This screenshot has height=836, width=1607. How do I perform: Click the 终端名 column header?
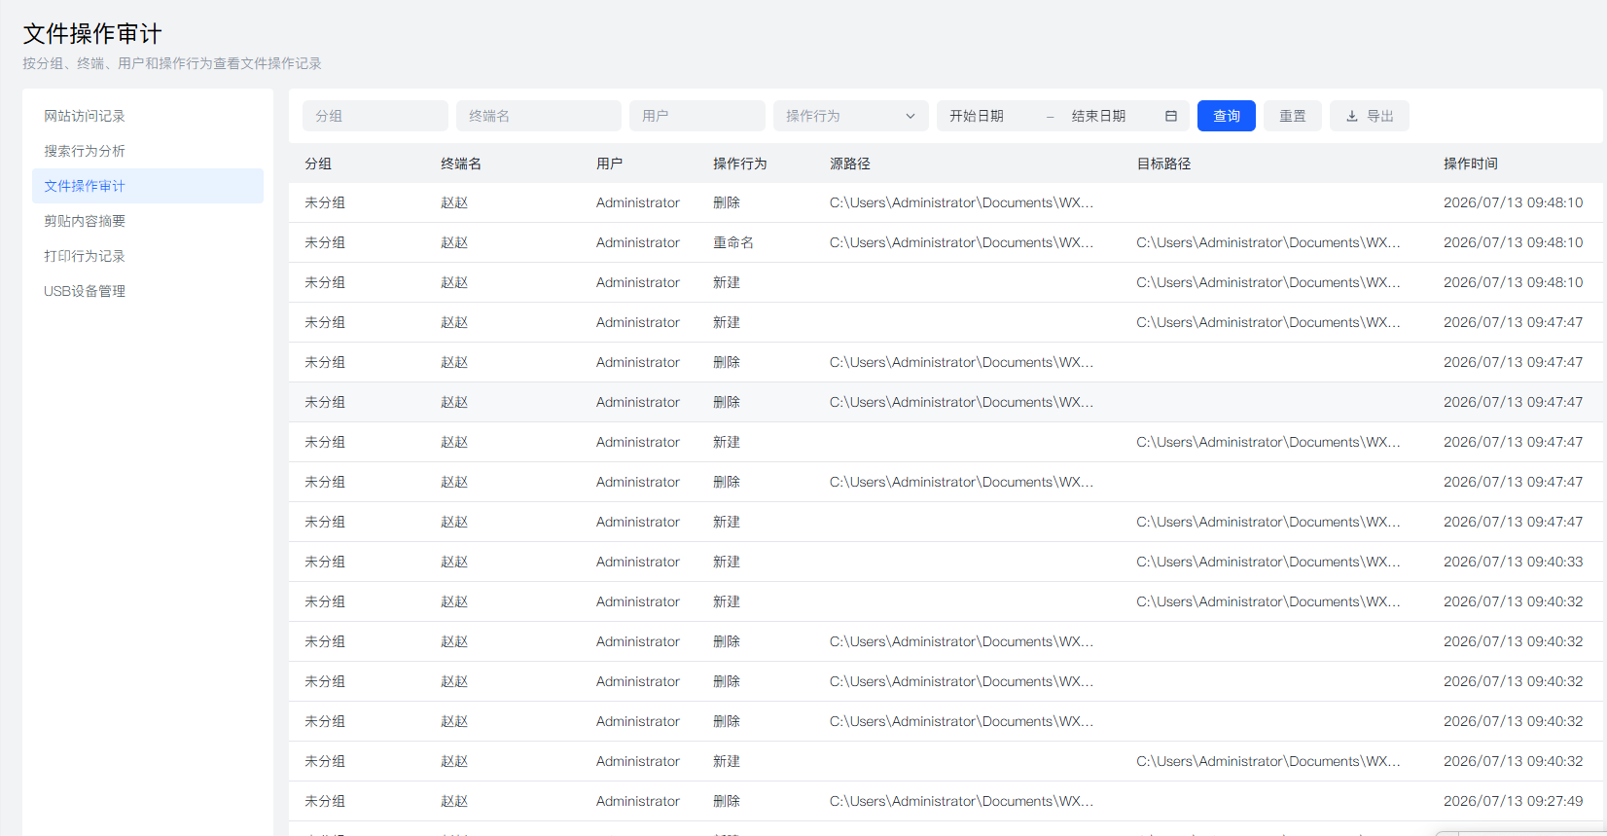point(461,164)
